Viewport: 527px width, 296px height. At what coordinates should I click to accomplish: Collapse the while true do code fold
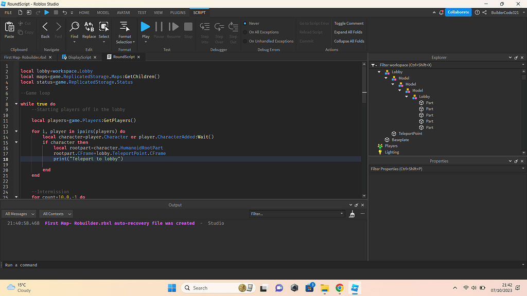(x=16, y=104)
